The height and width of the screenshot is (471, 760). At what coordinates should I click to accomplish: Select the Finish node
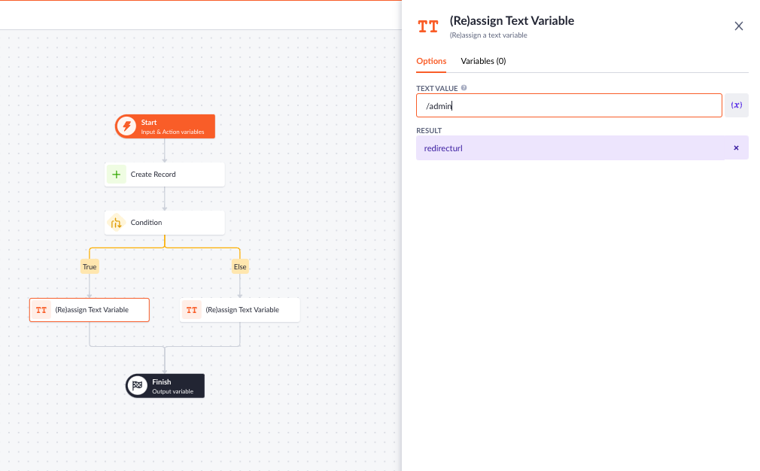click(x=166, y=386)
